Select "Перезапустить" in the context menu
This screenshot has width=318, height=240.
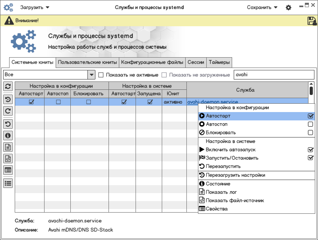click(x=223, y=166)
